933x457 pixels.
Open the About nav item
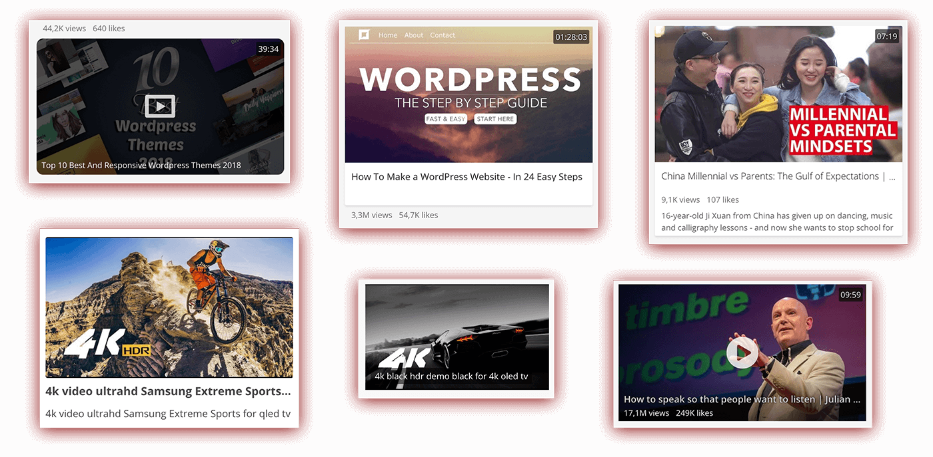point(413,35)
